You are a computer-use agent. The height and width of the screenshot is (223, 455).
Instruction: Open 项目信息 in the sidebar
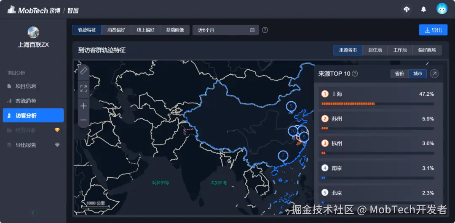click(33, 86)
